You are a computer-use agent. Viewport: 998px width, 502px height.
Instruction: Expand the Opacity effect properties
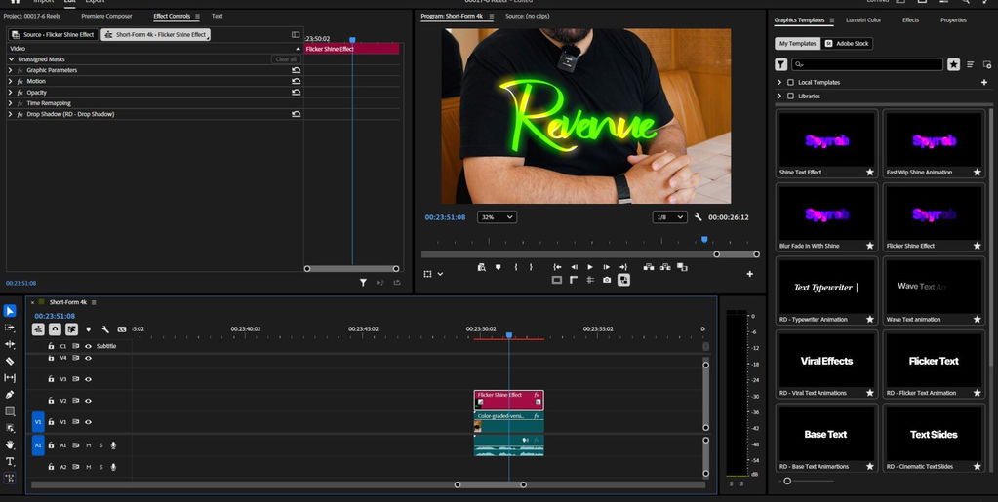[x=10, y=93]
